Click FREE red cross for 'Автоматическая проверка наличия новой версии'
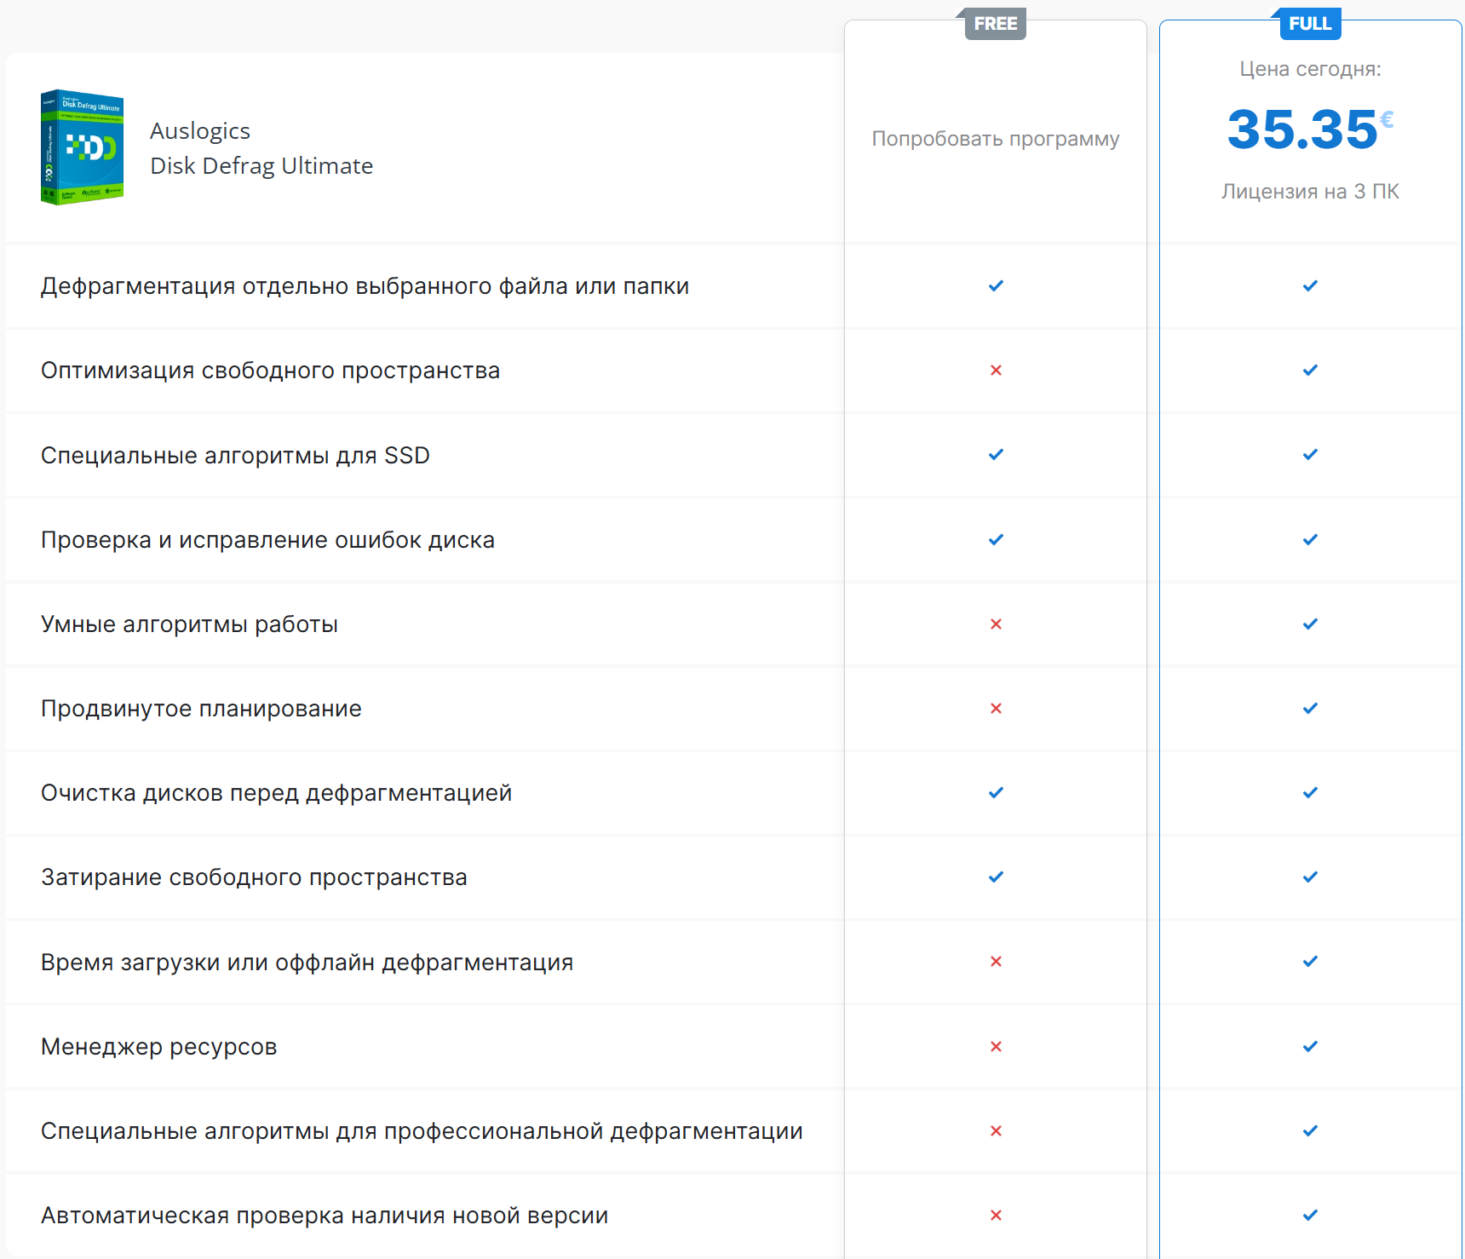 coord(996,1216)
